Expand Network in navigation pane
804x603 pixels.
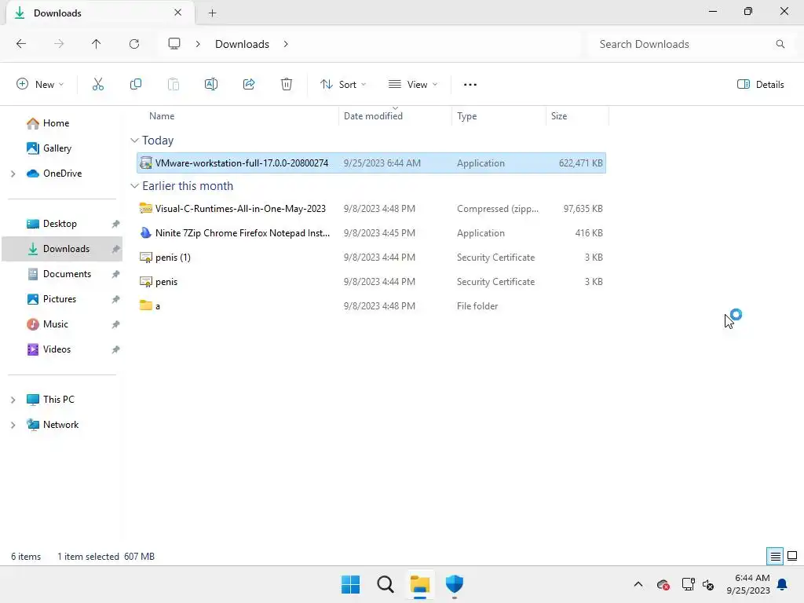13,425
